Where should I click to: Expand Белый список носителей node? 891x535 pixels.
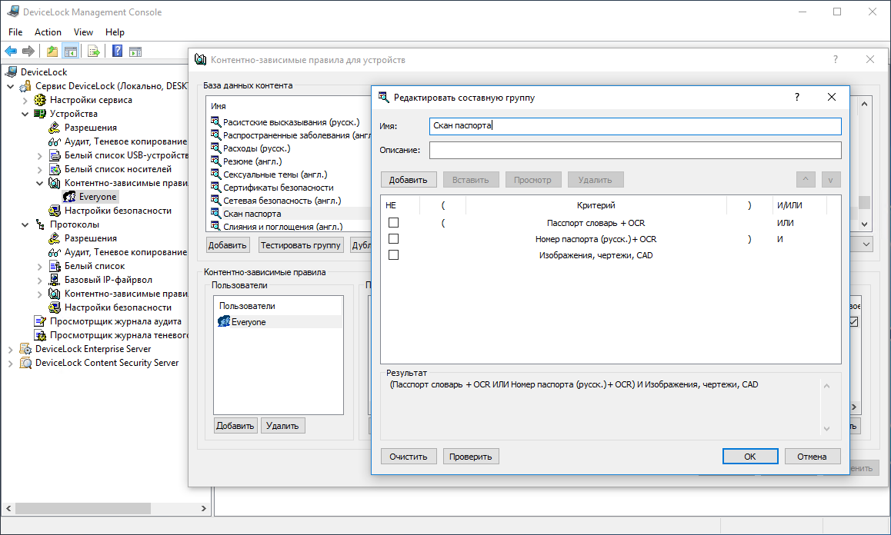[x=40, y=169]
